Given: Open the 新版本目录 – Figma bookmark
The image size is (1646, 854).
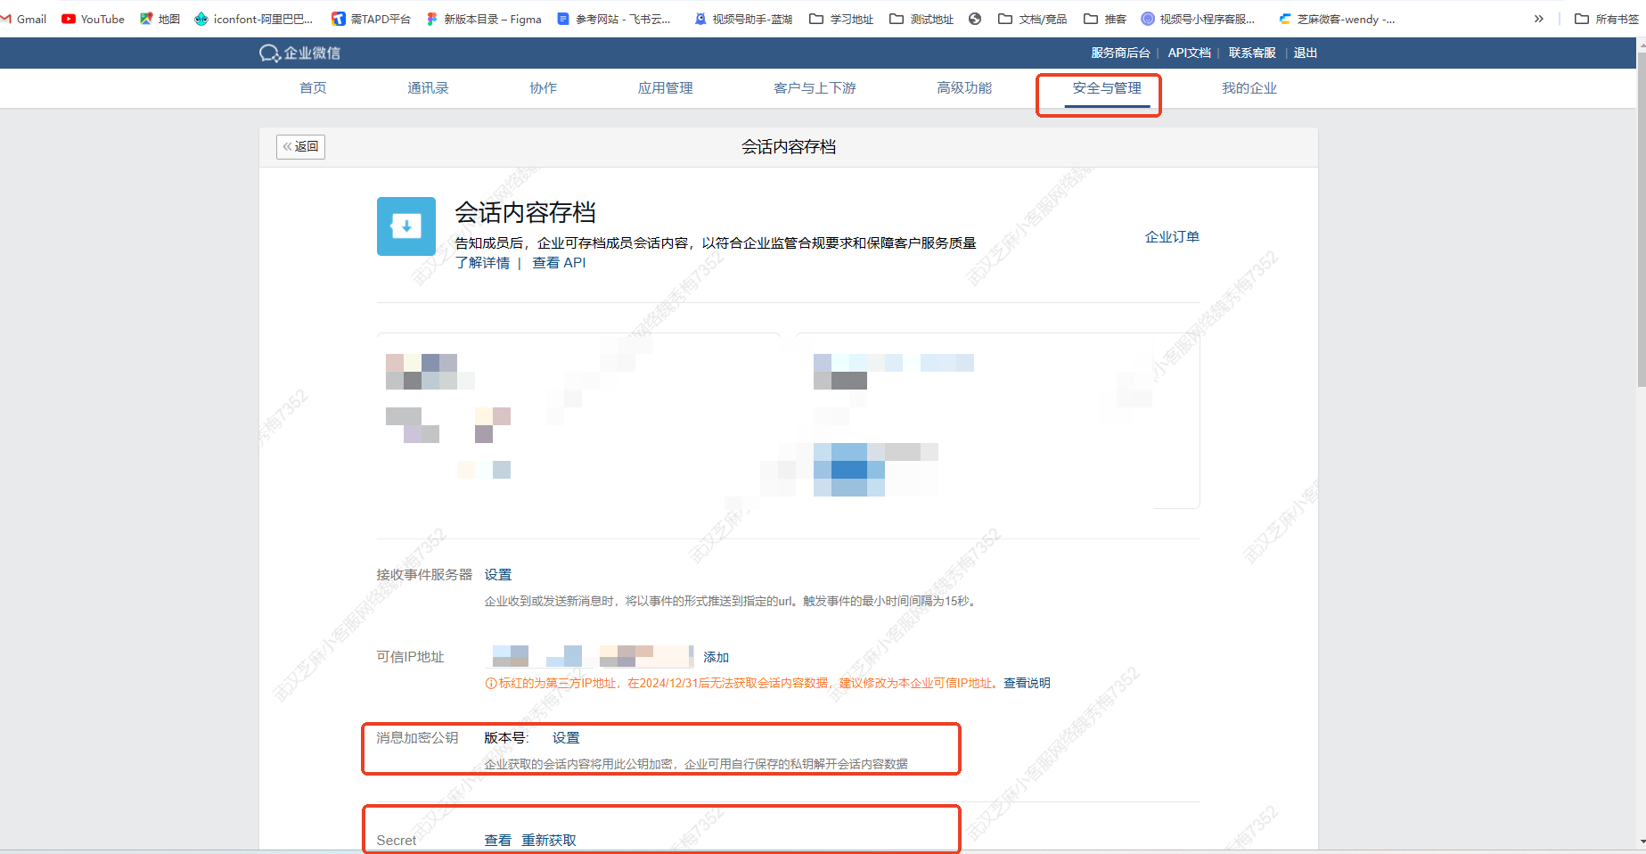Looking at the screenshot, I should (x=483, y=19).
